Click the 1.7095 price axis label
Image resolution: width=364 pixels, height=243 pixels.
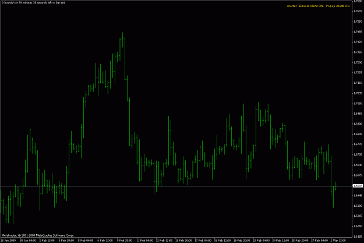pyautogui.click(x=358, y=93)
